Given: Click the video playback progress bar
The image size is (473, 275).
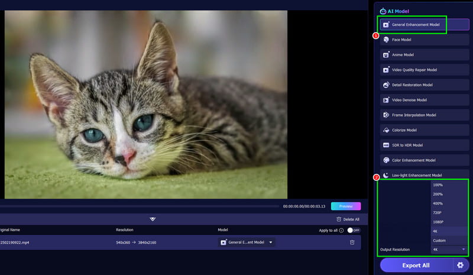Looking at the screenshot, I should click(x=140, y=206).
